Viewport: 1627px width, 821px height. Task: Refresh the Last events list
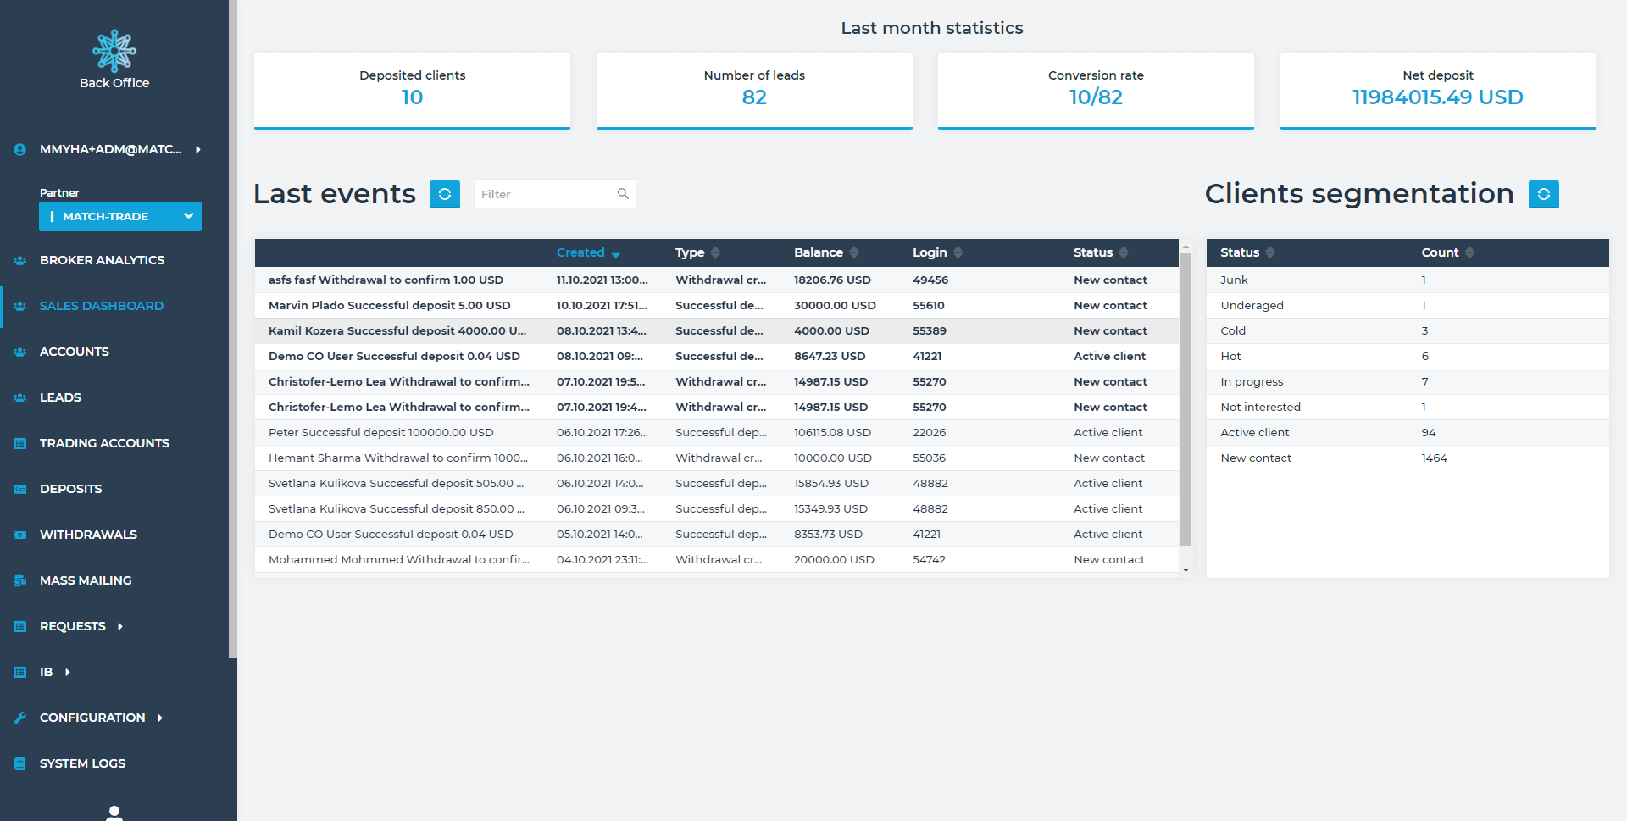click(x=445, y=194)
